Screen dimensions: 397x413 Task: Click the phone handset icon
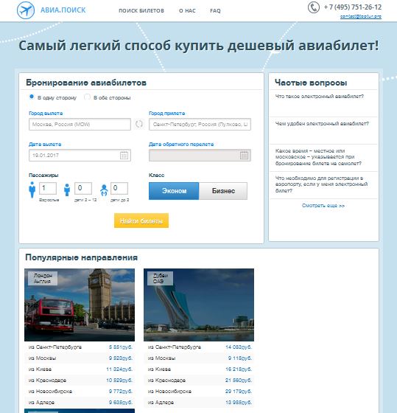tap(314, 7)
